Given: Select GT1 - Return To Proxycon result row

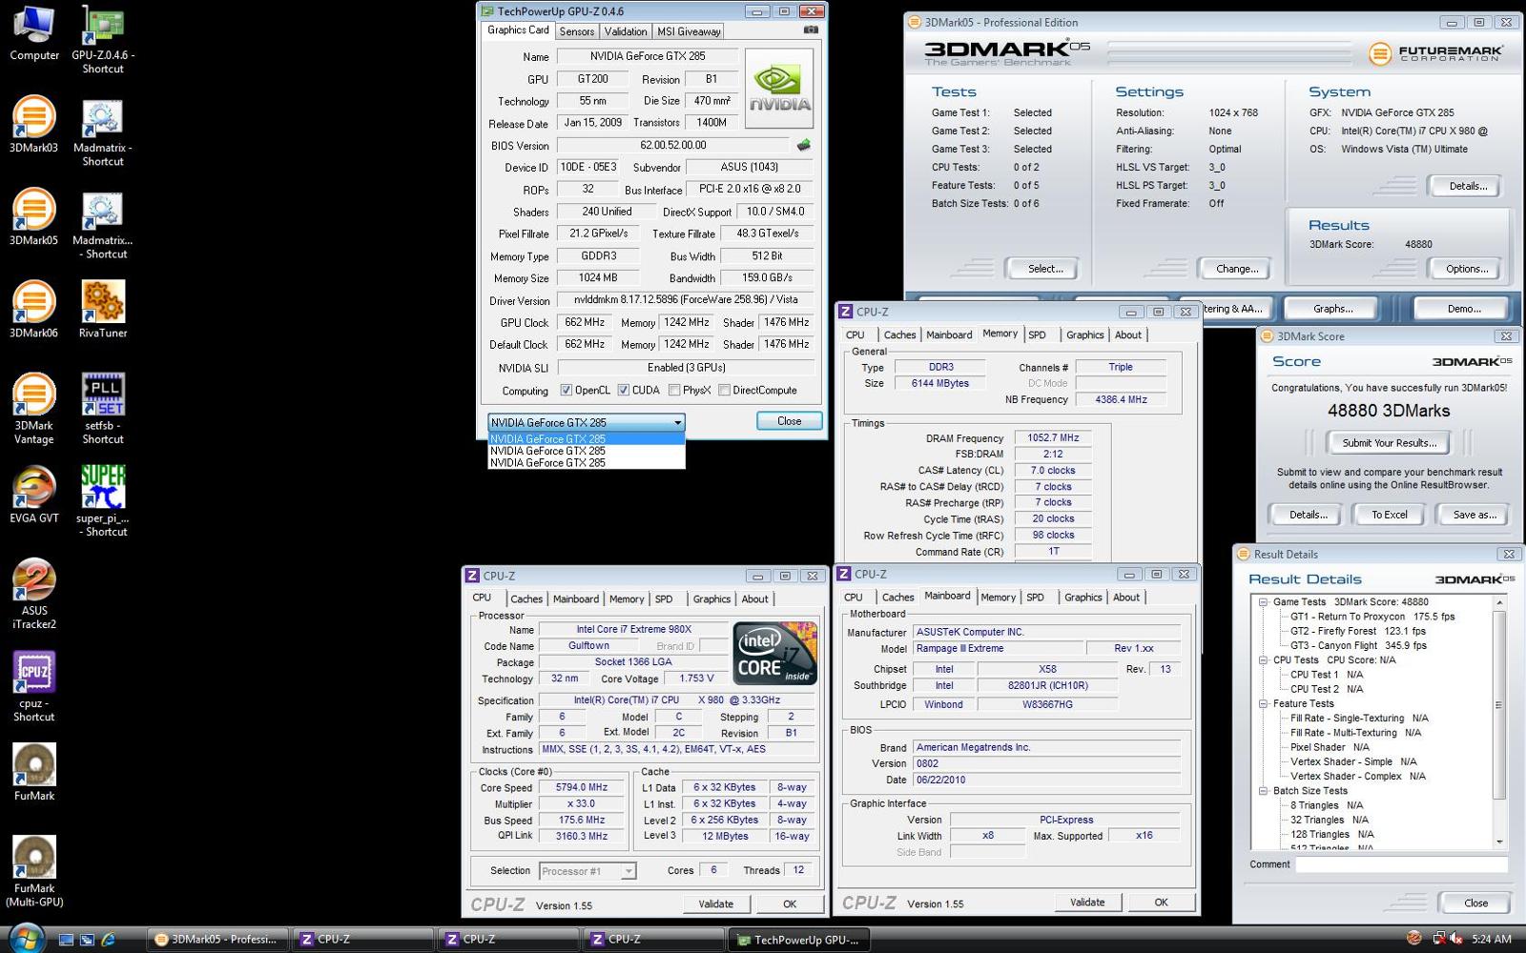Looking at the screenshot, I should [1372, 617].
